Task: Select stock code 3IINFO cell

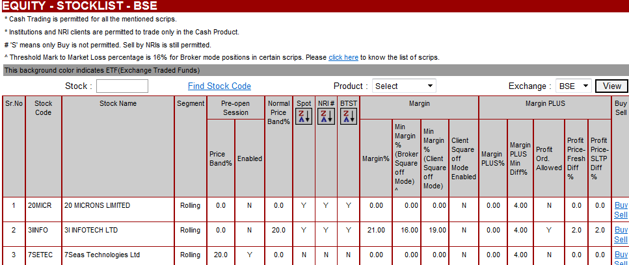Action: tap(44, 234)
